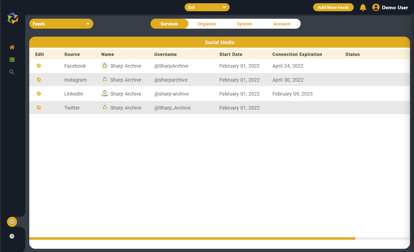Edit the Facebook feed with its pencil icon
This screenshot has width=414, height=252.
[x=39, y=66]
